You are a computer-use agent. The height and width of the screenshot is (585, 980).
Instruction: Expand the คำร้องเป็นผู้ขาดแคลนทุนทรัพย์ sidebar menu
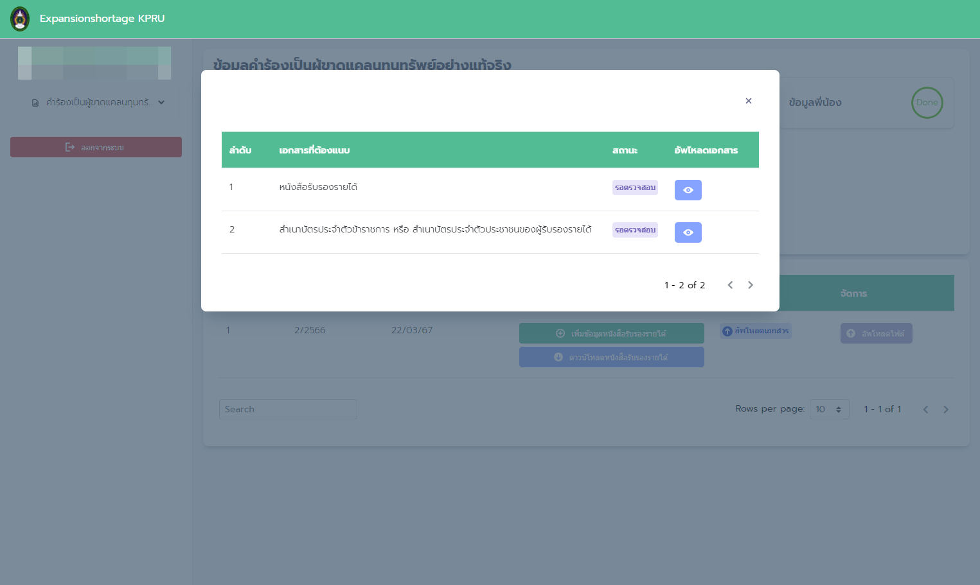[x=98, y=102]
